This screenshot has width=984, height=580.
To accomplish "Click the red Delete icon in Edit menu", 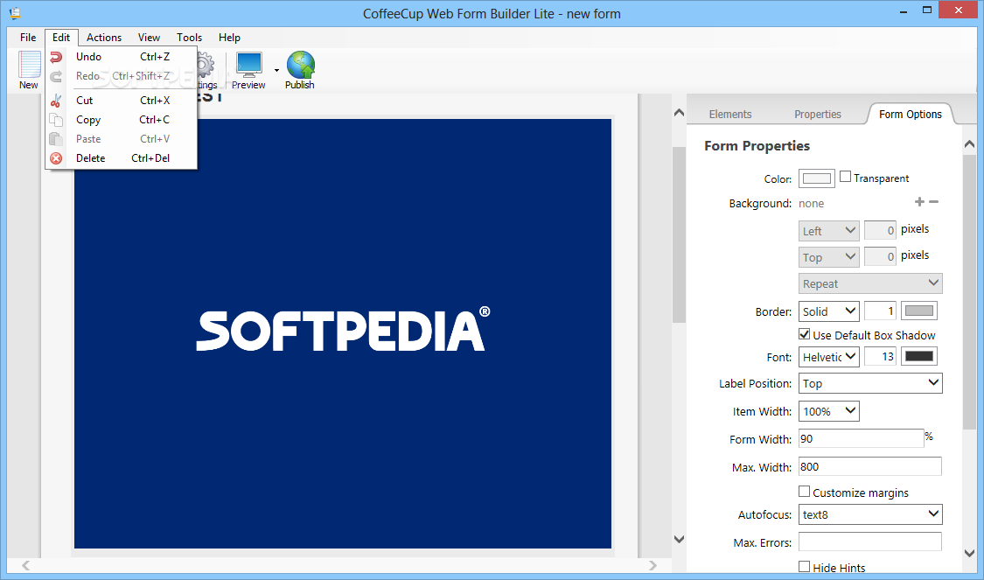I will (56, 158).
